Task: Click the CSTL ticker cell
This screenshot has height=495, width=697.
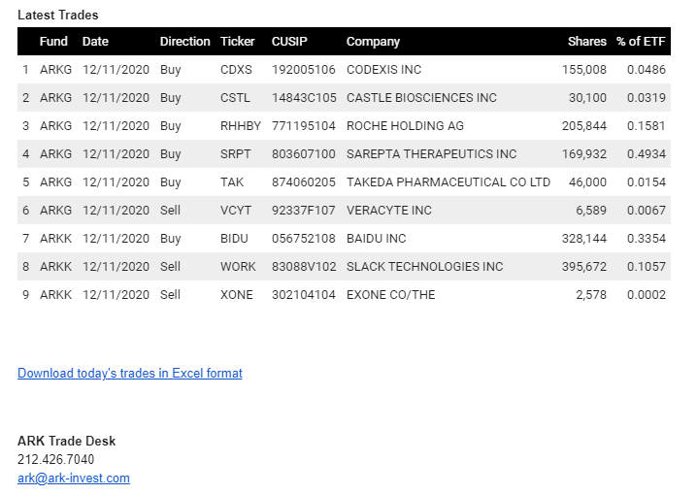Action: [x=235, y=98]
